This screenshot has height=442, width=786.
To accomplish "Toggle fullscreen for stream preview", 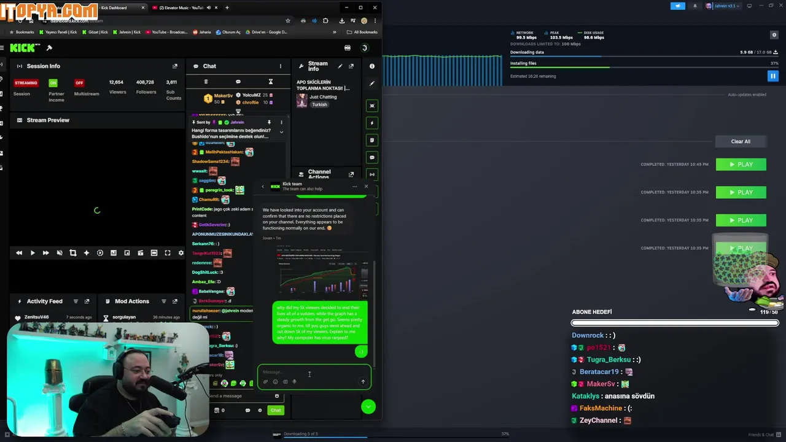I will coord(167,253).
